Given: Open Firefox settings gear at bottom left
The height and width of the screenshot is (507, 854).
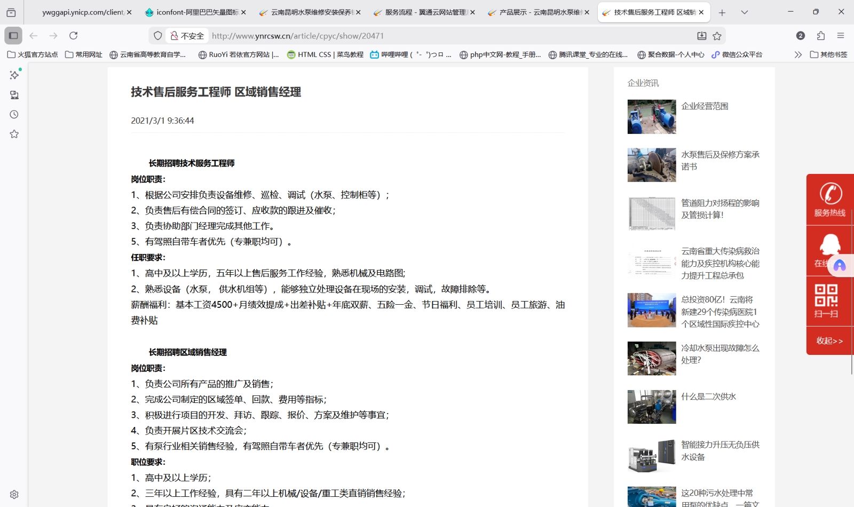Looking at the screenshot, I should point(13,494).
